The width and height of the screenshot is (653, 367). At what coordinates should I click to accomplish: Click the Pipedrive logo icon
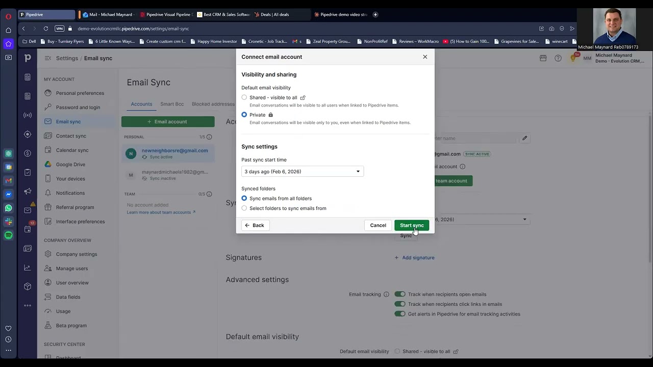tap(28, 58)
